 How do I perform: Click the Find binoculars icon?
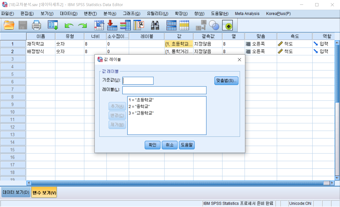pyautogui.click(x=155, y=25)
